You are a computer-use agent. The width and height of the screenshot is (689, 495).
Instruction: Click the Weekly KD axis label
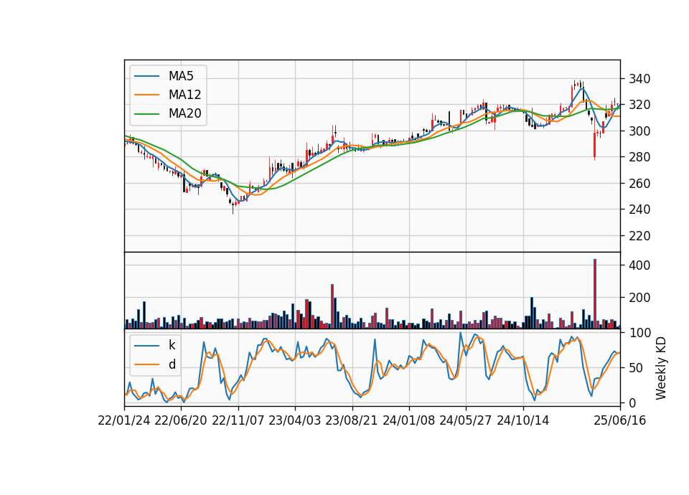point(660,368)
